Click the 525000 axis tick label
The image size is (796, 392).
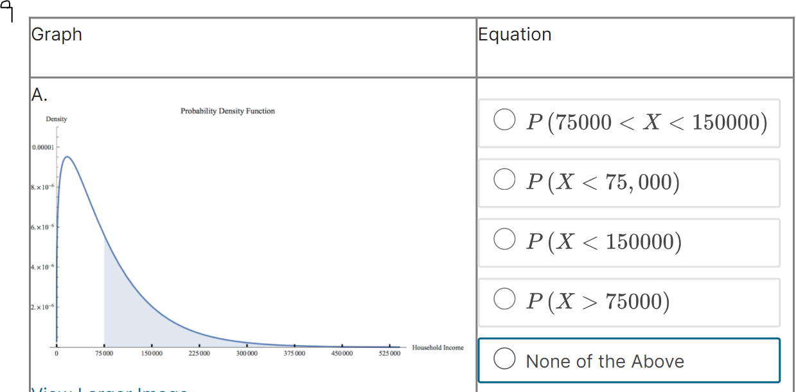pyautogui.click(x=389, y=353)
